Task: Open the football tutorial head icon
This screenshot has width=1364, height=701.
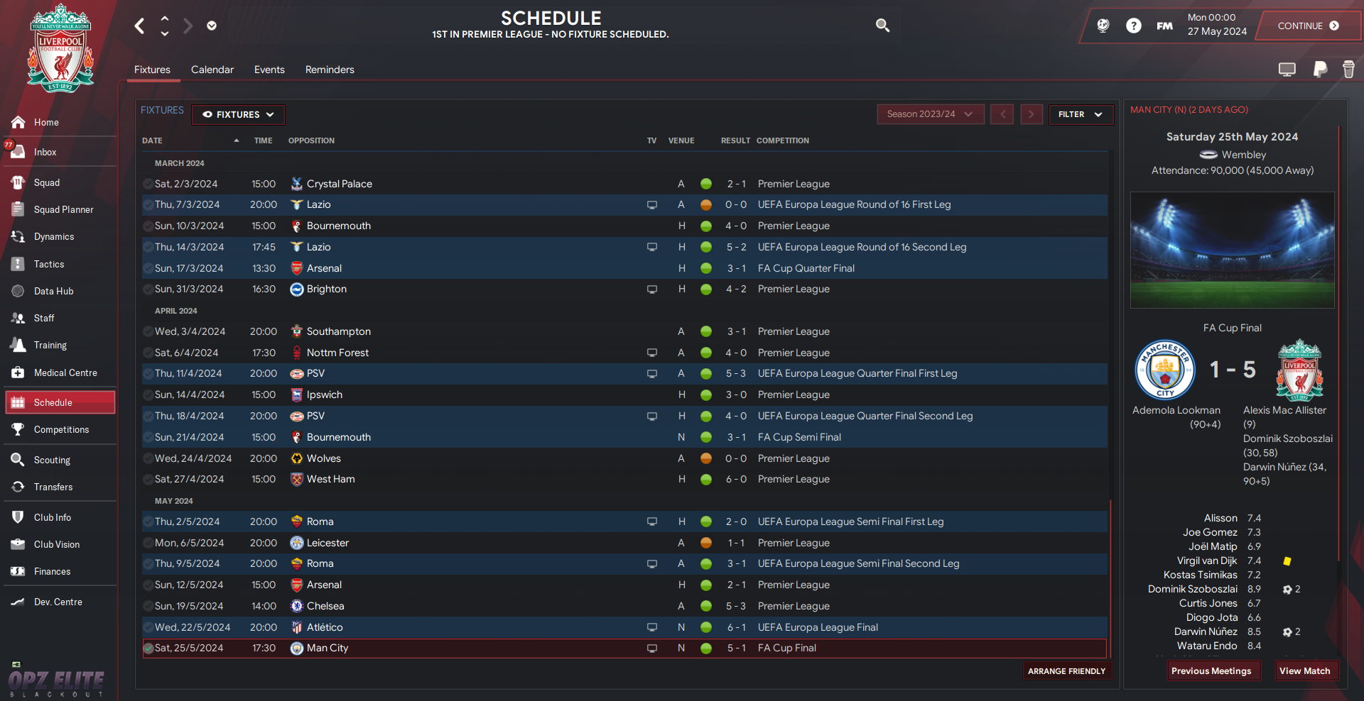Action: point(1103,26)
